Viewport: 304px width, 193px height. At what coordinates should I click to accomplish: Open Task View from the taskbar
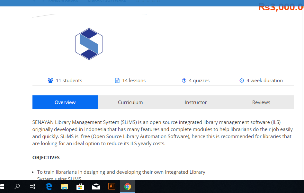pyautogui.click(x=32, y=187)
